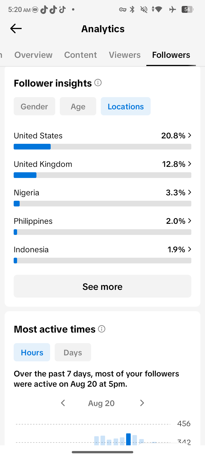Tap the See more button
This screenshot has width=205, height=459.
(102, 286)
